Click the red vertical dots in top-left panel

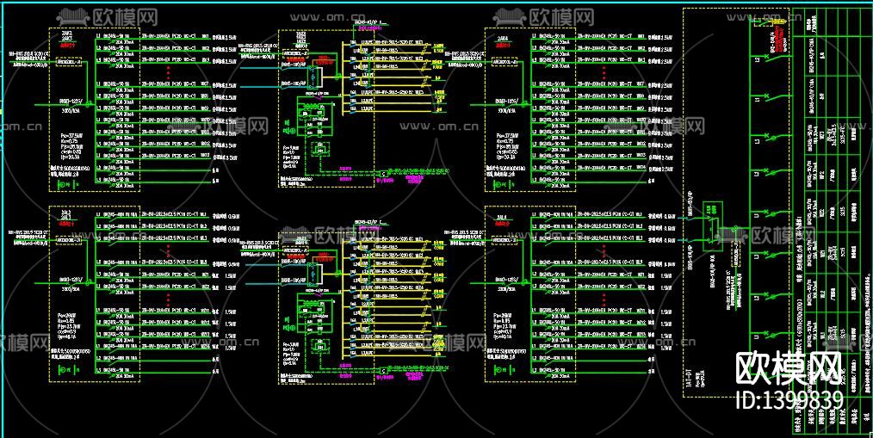pyautogui.click(x=169, y=74)
